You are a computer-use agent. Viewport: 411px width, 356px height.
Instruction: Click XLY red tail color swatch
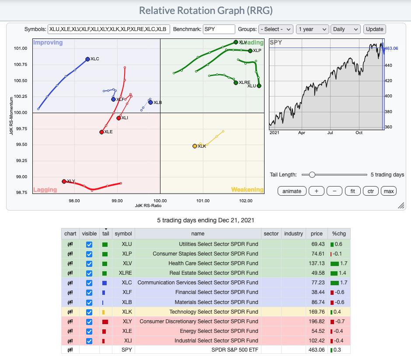(x=105, y=322)
